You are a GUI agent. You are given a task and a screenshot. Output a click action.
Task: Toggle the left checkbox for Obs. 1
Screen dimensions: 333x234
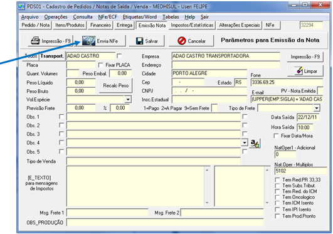pyautogui.click(x=61, y=117)
